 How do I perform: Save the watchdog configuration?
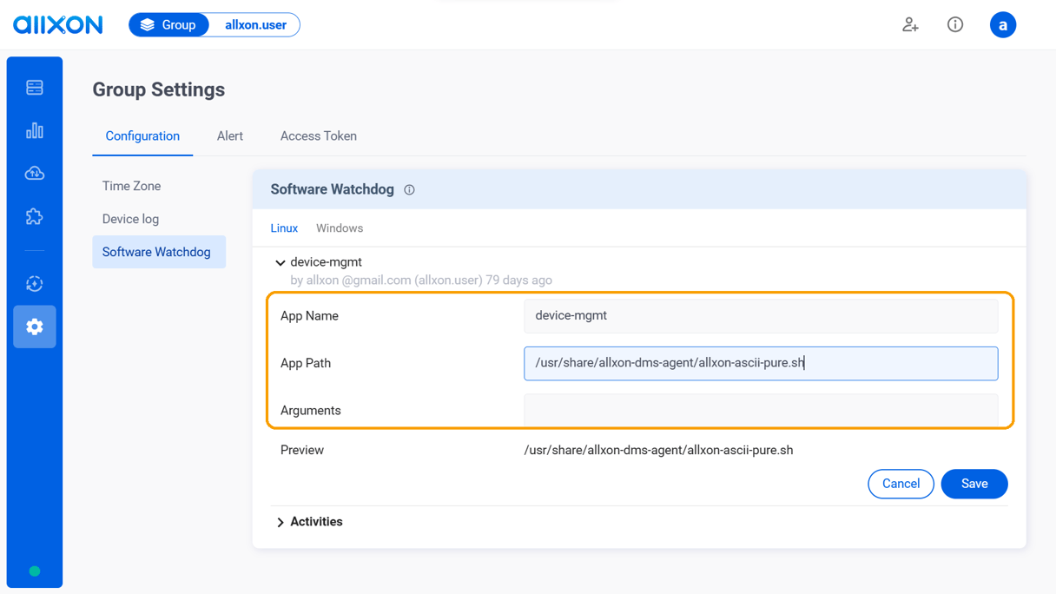click(x=973, y=484)
